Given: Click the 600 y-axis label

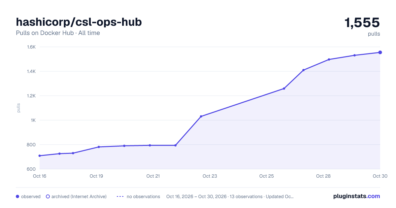Looking at the screenshot, I should point(32,169).
